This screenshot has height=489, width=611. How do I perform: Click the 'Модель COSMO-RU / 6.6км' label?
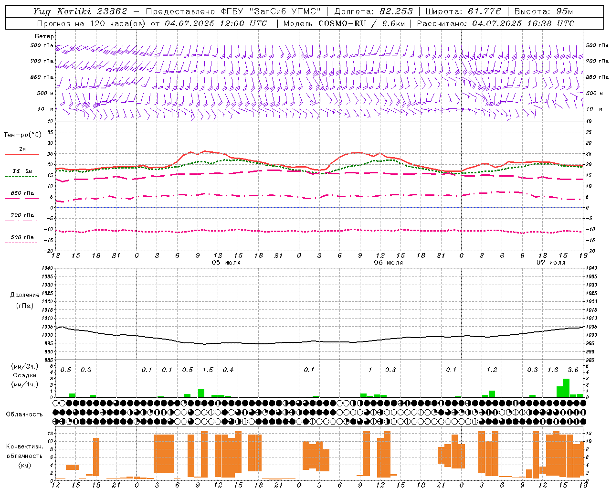(344, 23)
